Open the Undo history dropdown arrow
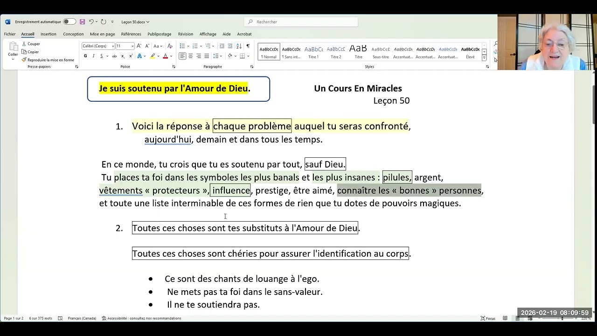The width and height of the screenshot is (597, 336). (x=97, y=22)
